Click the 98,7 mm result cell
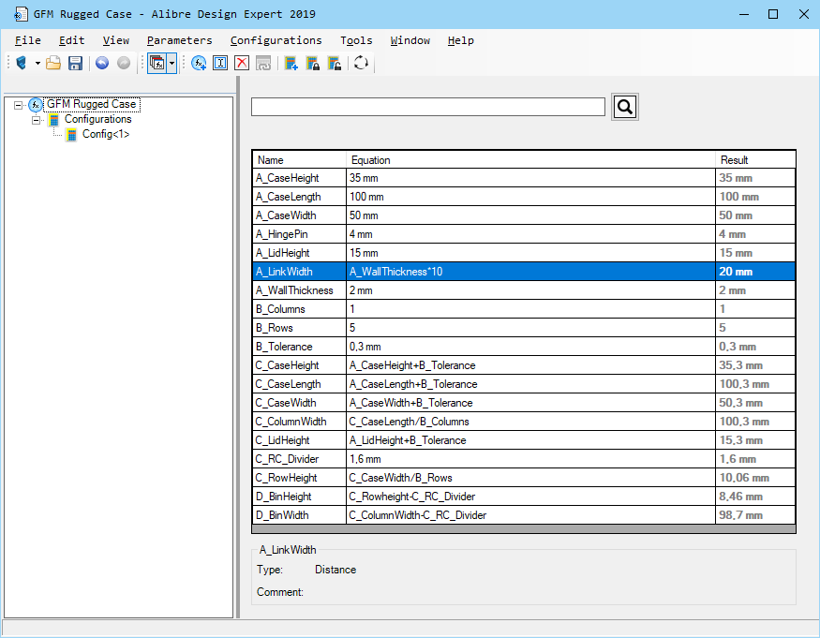 tap(755, 515)
